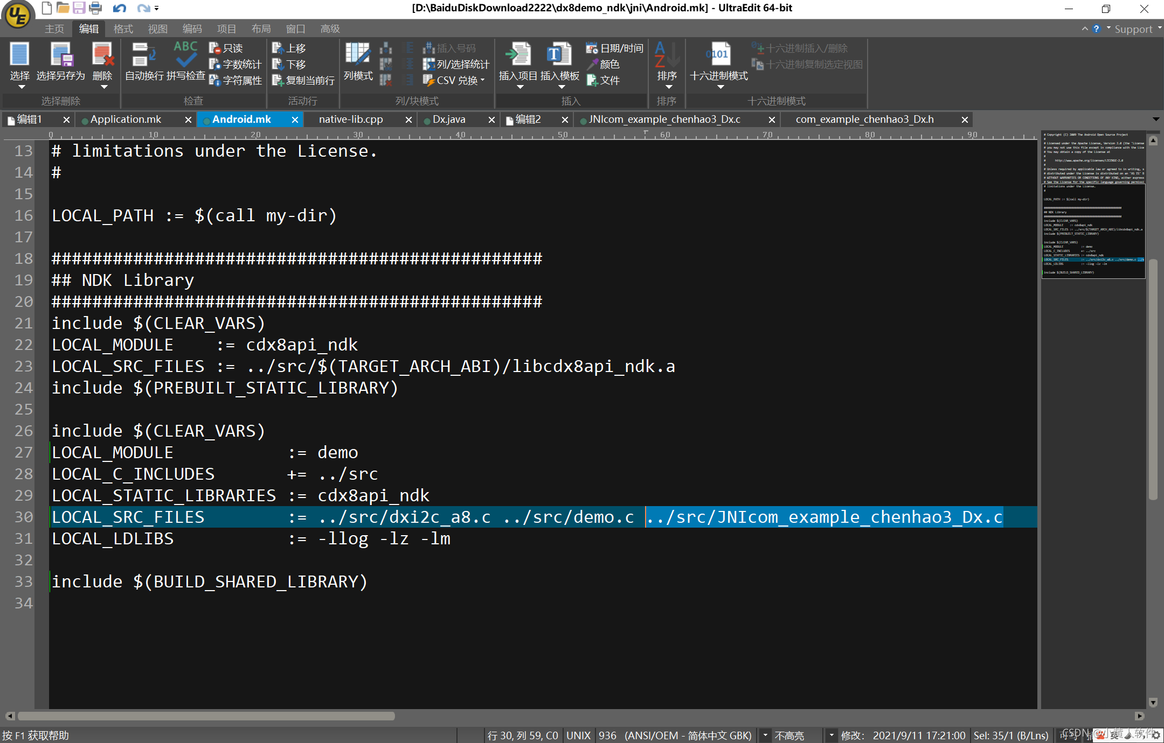Close the Dx.java tab
Viewport: 1164px width, 743px height.
(491, 120)
